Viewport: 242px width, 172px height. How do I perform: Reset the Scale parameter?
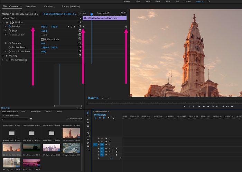coord(80,30)
